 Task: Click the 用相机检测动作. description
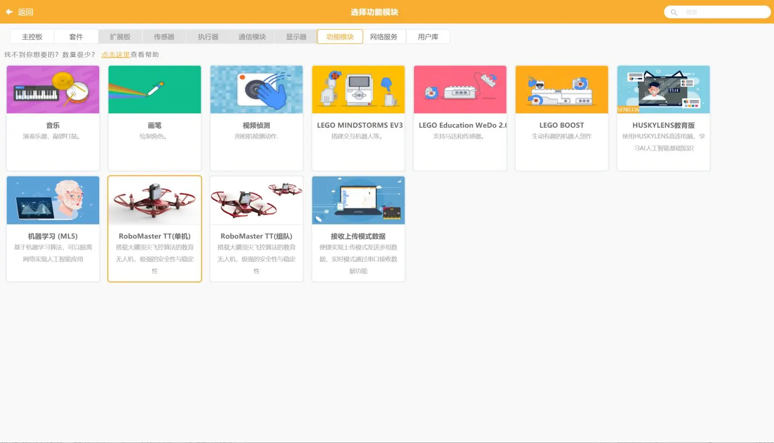point(257,137)
